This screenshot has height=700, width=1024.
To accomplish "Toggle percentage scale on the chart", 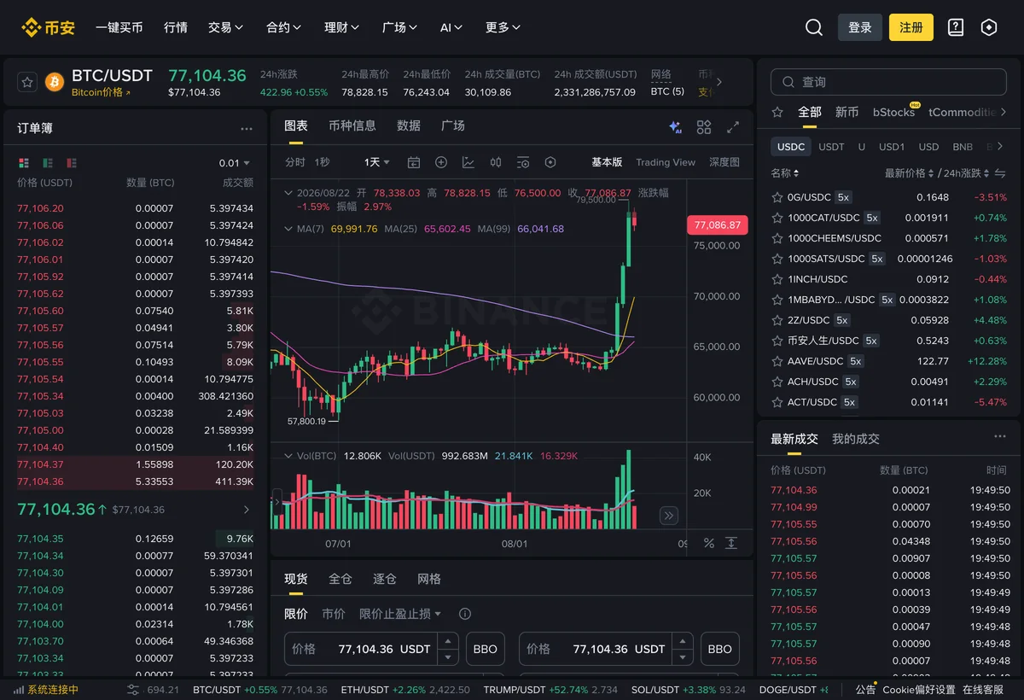I will (x=708, y=543).
